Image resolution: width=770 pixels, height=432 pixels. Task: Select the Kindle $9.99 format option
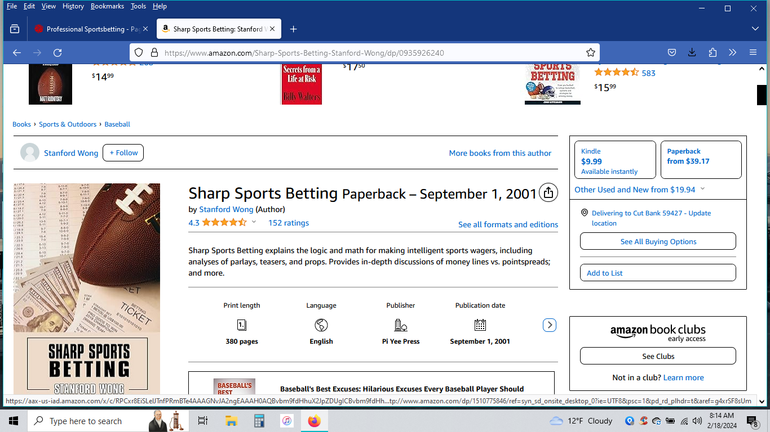[x=615, y=160]
